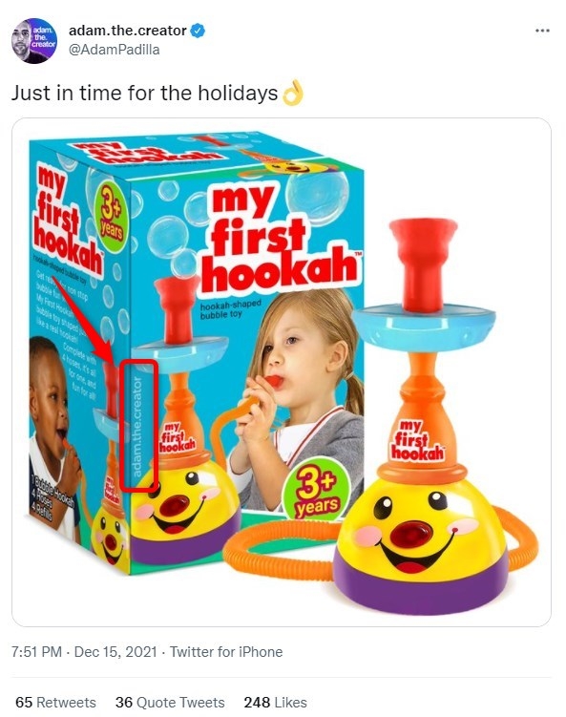Click the smiling yellow face on standalone toy
The width and height of the screenshot is (566, 717).
[422, 523]
